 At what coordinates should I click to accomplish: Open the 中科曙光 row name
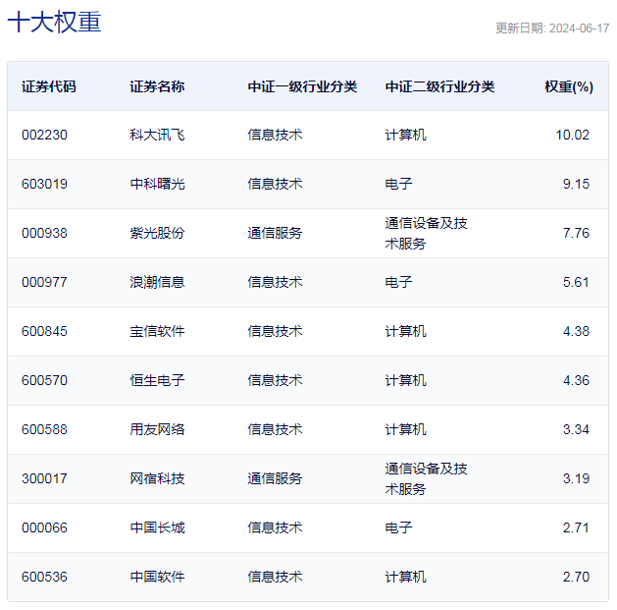pyautogui.click(x=157, y=184)
